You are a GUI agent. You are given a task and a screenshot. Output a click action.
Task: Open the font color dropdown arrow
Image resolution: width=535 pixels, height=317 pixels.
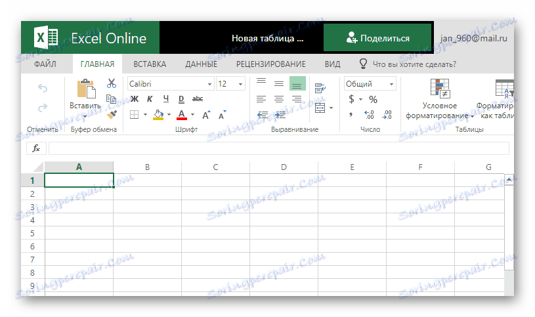click(x=193, y=115)
